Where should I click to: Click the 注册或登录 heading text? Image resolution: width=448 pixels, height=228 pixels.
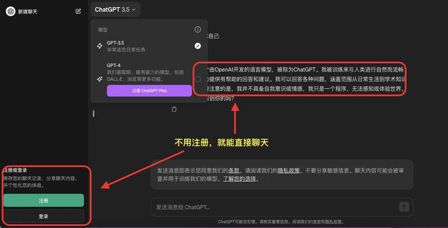(x=15, y=170)
